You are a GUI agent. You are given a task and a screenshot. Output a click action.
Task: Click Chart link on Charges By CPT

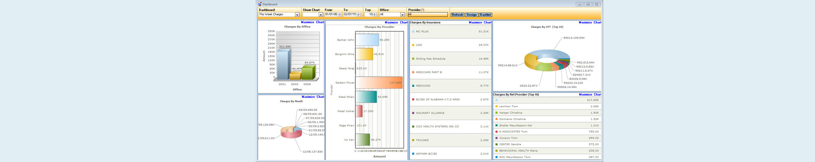click(x=597, y=23)
